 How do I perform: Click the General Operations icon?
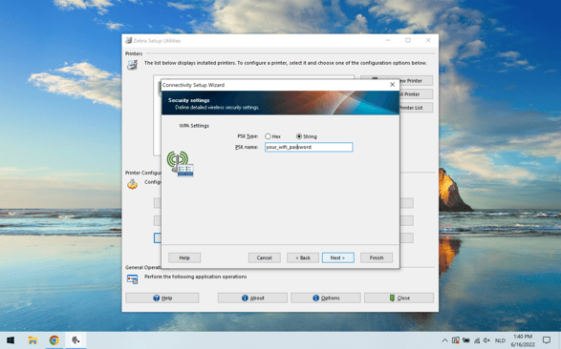point(133,279)
